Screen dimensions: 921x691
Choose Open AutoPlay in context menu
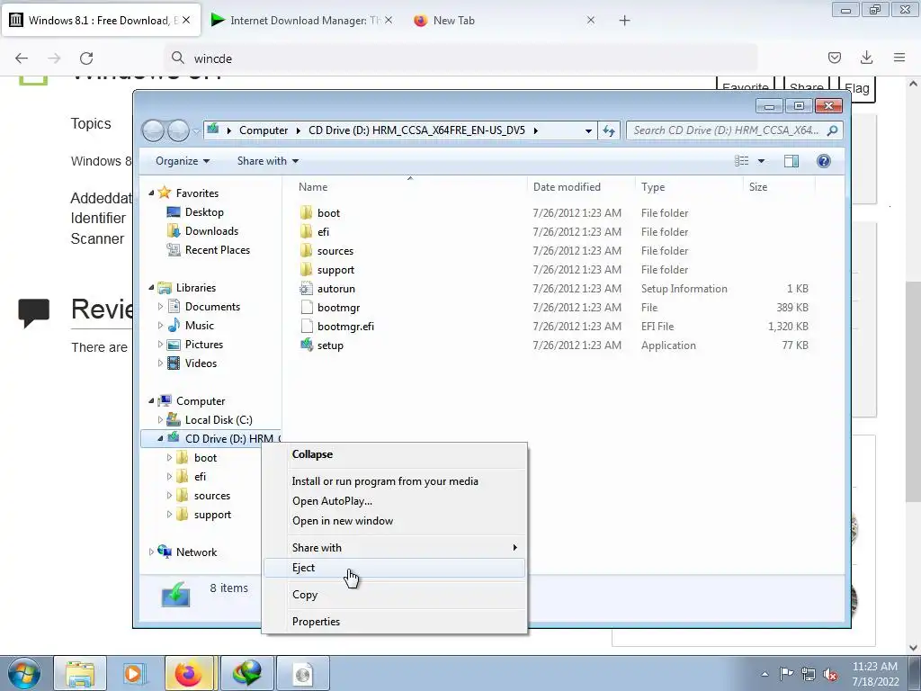coord(395,501)
